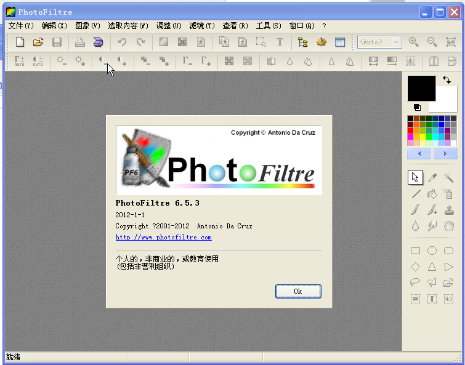Image resolution: width=465 pixels, height=365 pixels.
Task: Show next color palette page
Action: 445,153
